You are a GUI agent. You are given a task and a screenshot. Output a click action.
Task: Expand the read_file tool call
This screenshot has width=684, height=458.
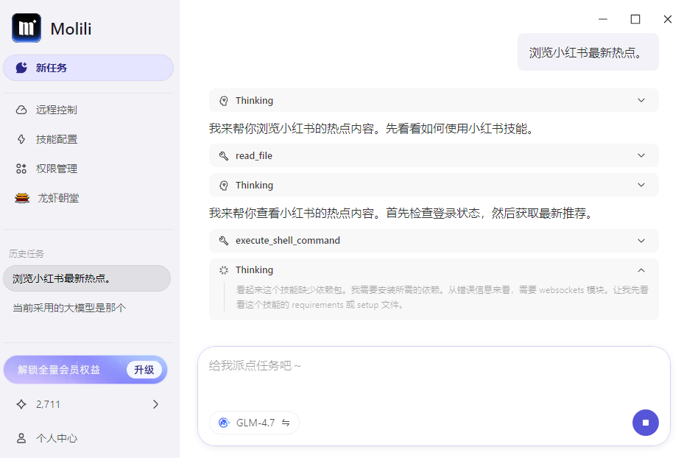tap(434, 155)
